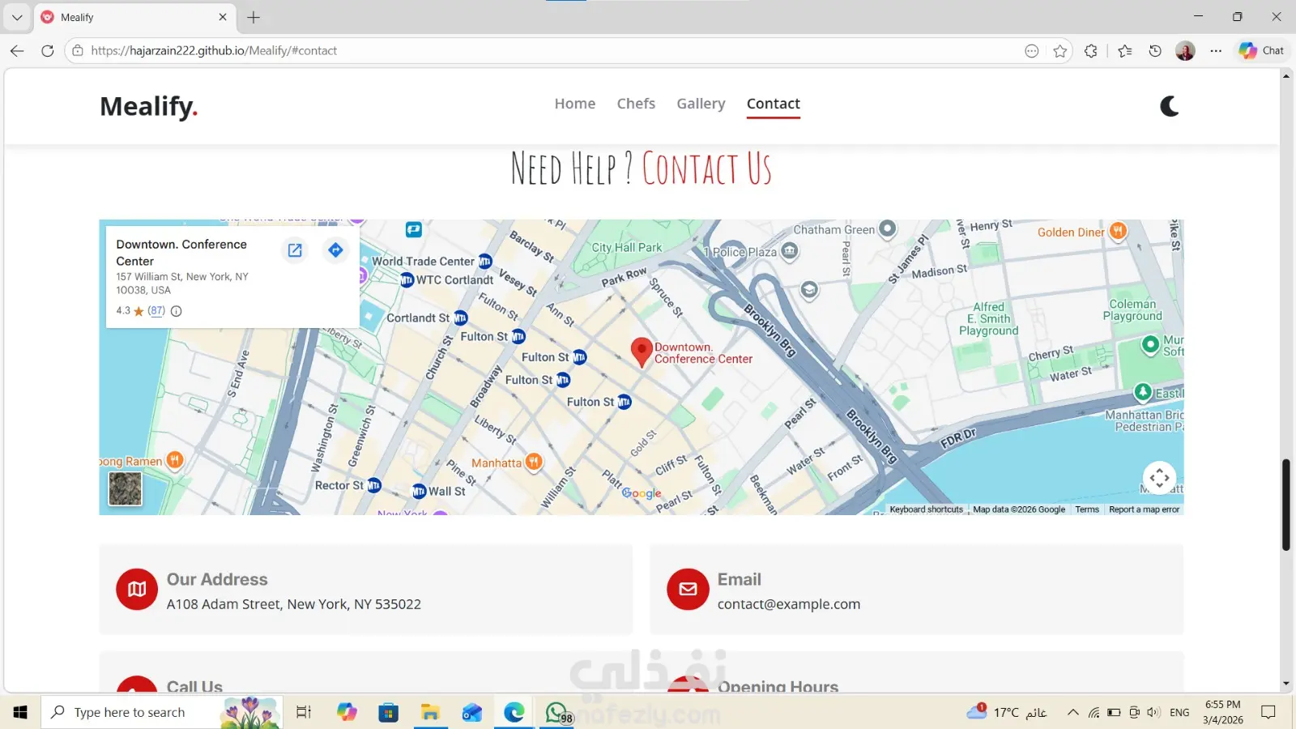Select the Golden Diner restaurant marker
This screenshot has height=729, width=1296.
[x=1118, y=232]
